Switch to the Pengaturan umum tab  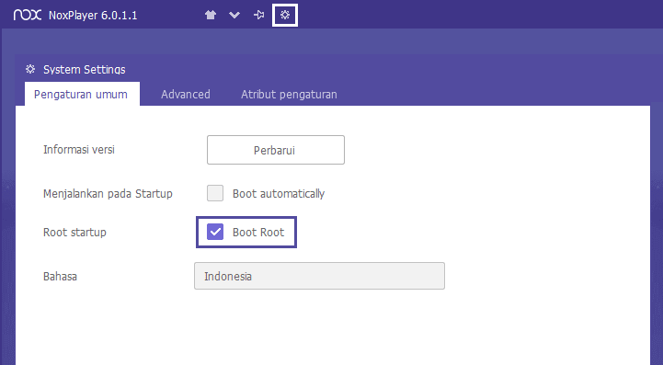click(81, 94)
